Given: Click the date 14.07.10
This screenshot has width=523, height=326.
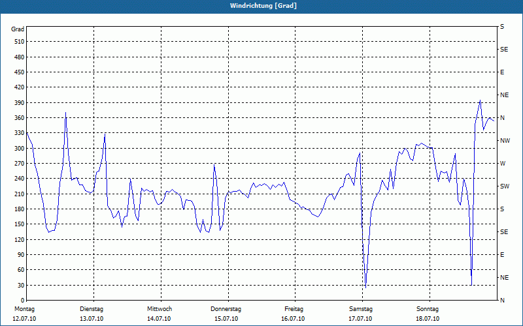Looking at the screenshot, I should (159, 319).
